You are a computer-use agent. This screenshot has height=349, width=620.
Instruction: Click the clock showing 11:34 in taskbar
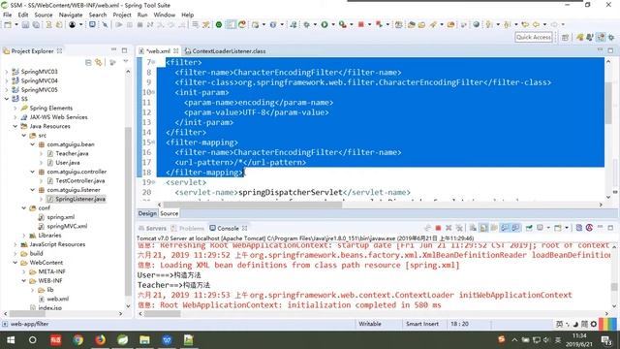point(579,335)
